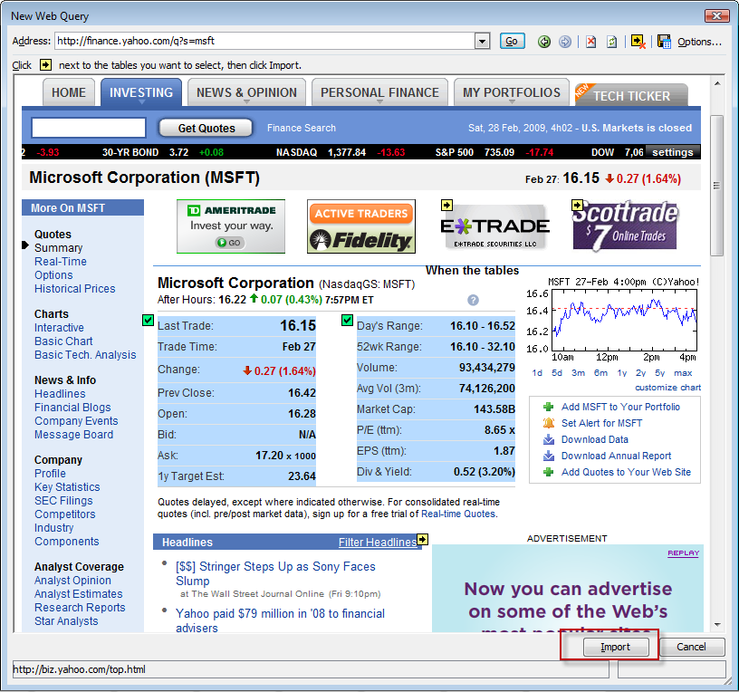This screenshot has height=692, width=739.
Task: Open the Historical Prices link
Action: pyautogui.click(x=75, y=289)
